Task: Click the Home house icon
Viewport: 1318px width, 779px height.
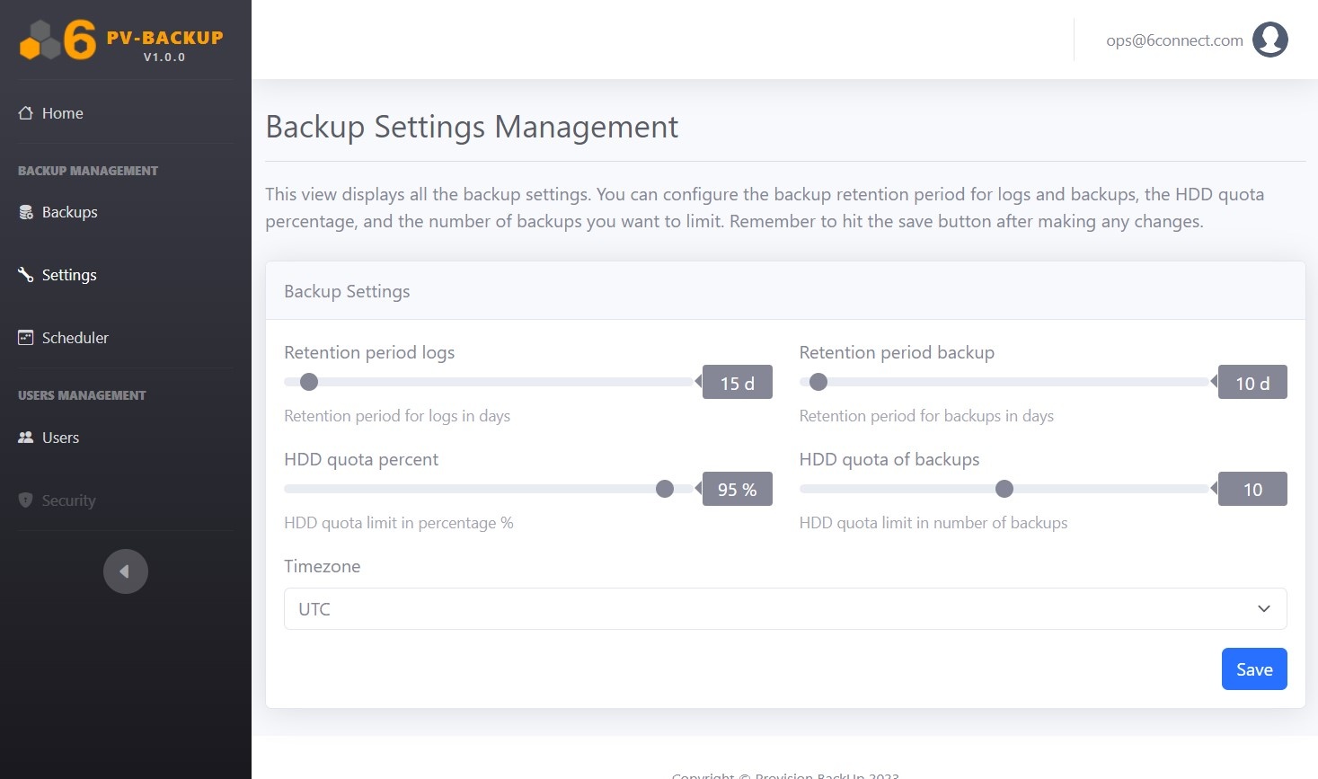Action: 26,113
